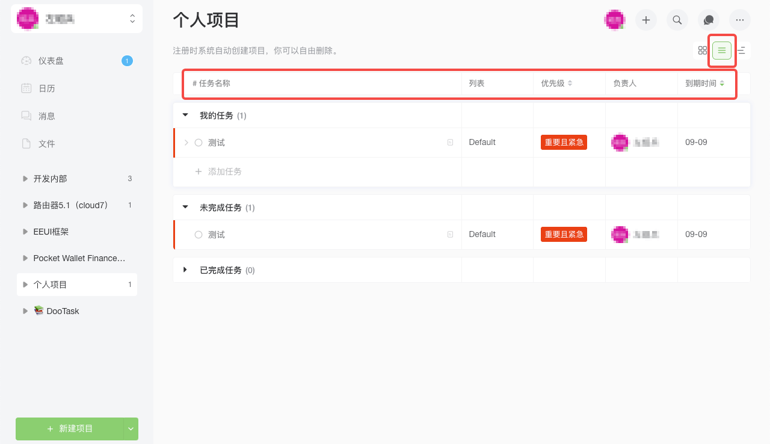Select the highlighted list view icon
770x444 pixels.
(721, 51)
